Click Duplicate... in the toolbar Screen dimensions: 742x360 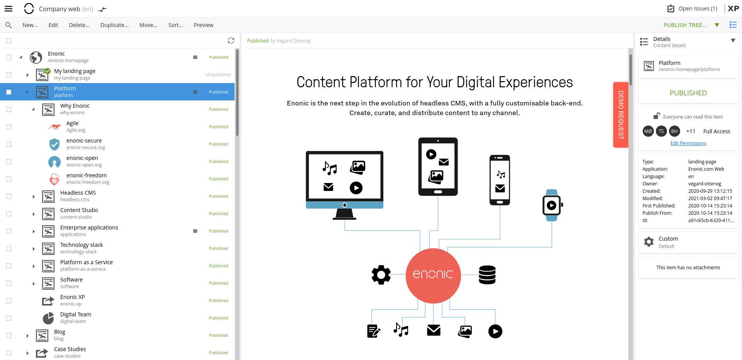point(114,25)
